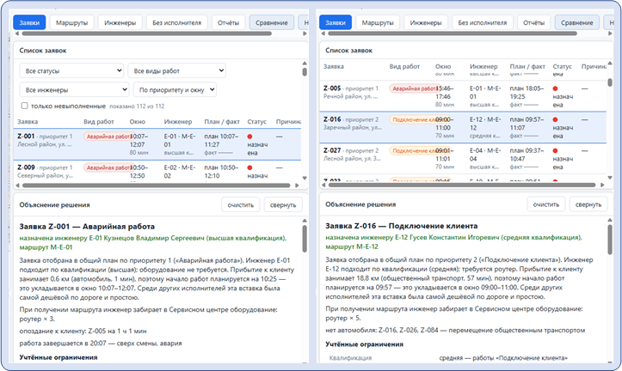Click down arrow of right list vertical scrollbar
This screenshot has height=371, width=622.
click(x=610, y=178)
